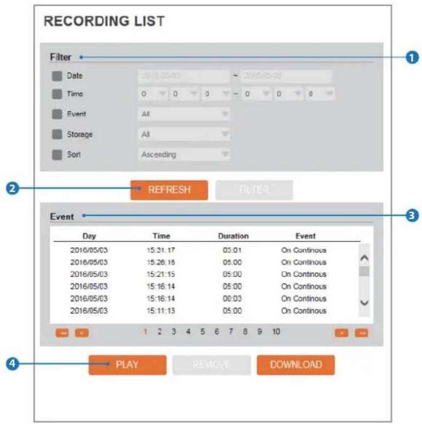The image size is (422, 424).
Task: Select page 1 in pagination
Action: (145, 331)
